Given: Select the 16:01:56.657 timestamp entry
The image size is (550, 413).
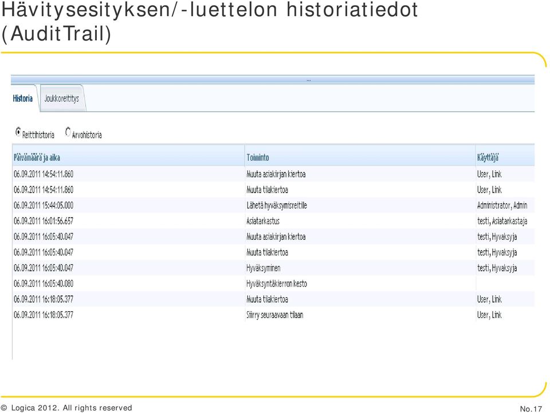Looking at the screenshot, I should click(44, 221).
